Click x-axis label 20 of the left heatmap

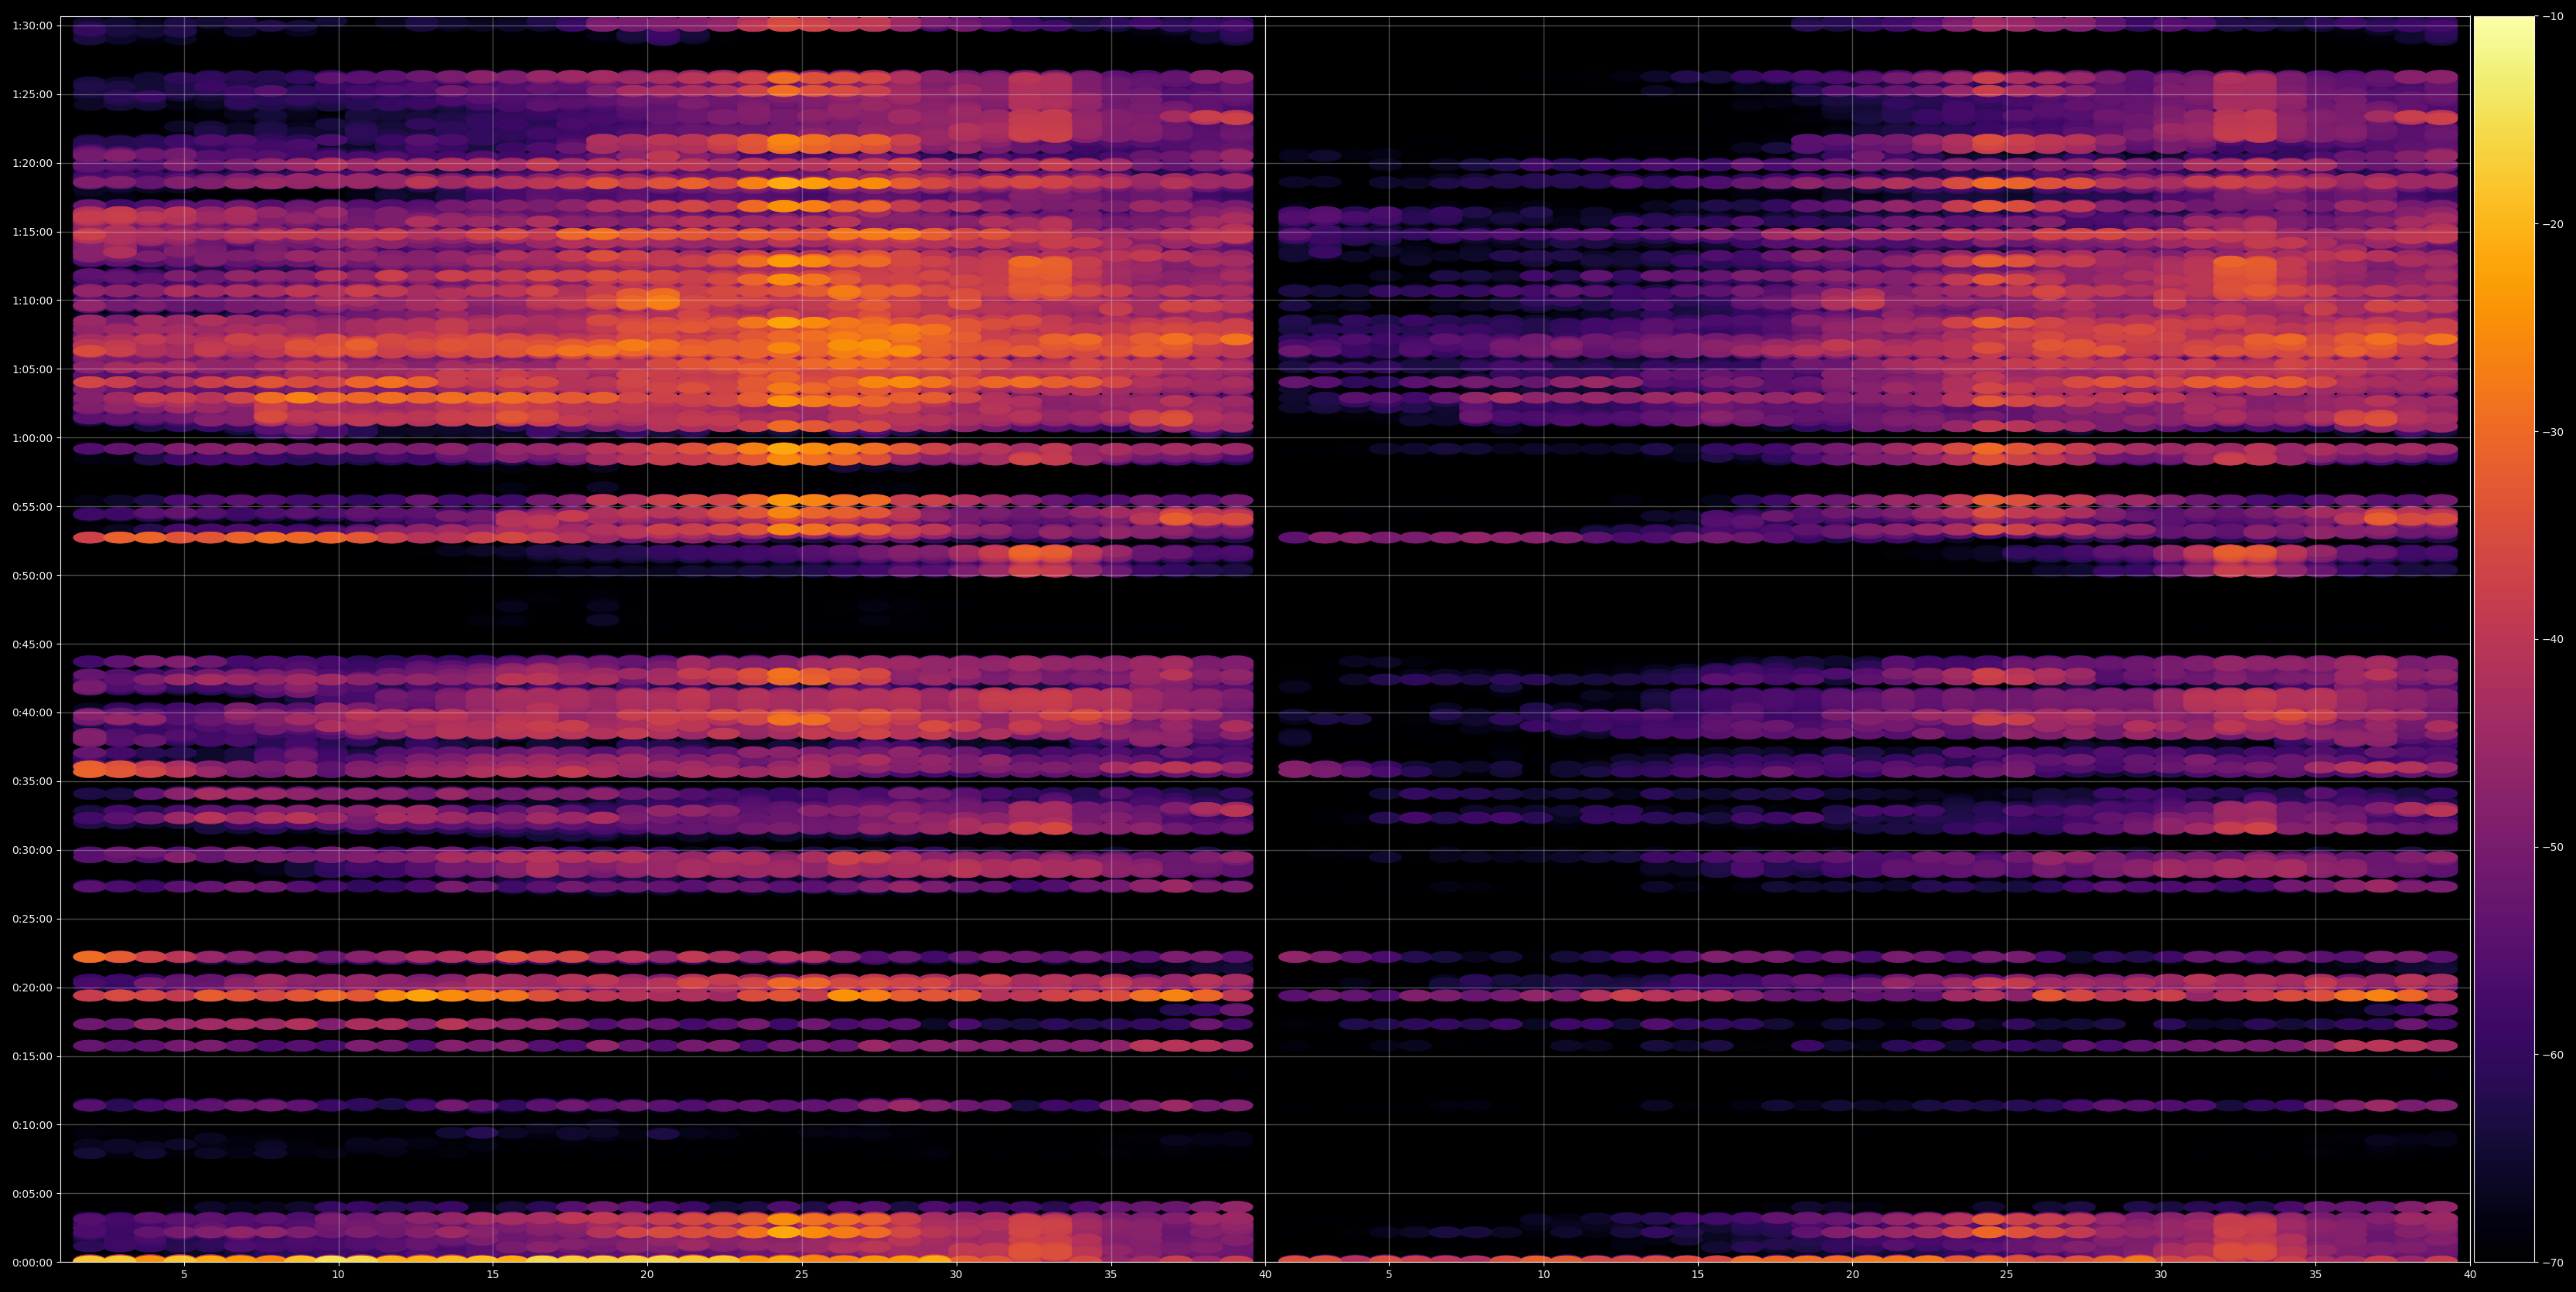pyautogui.click(x=647, y=1275)
